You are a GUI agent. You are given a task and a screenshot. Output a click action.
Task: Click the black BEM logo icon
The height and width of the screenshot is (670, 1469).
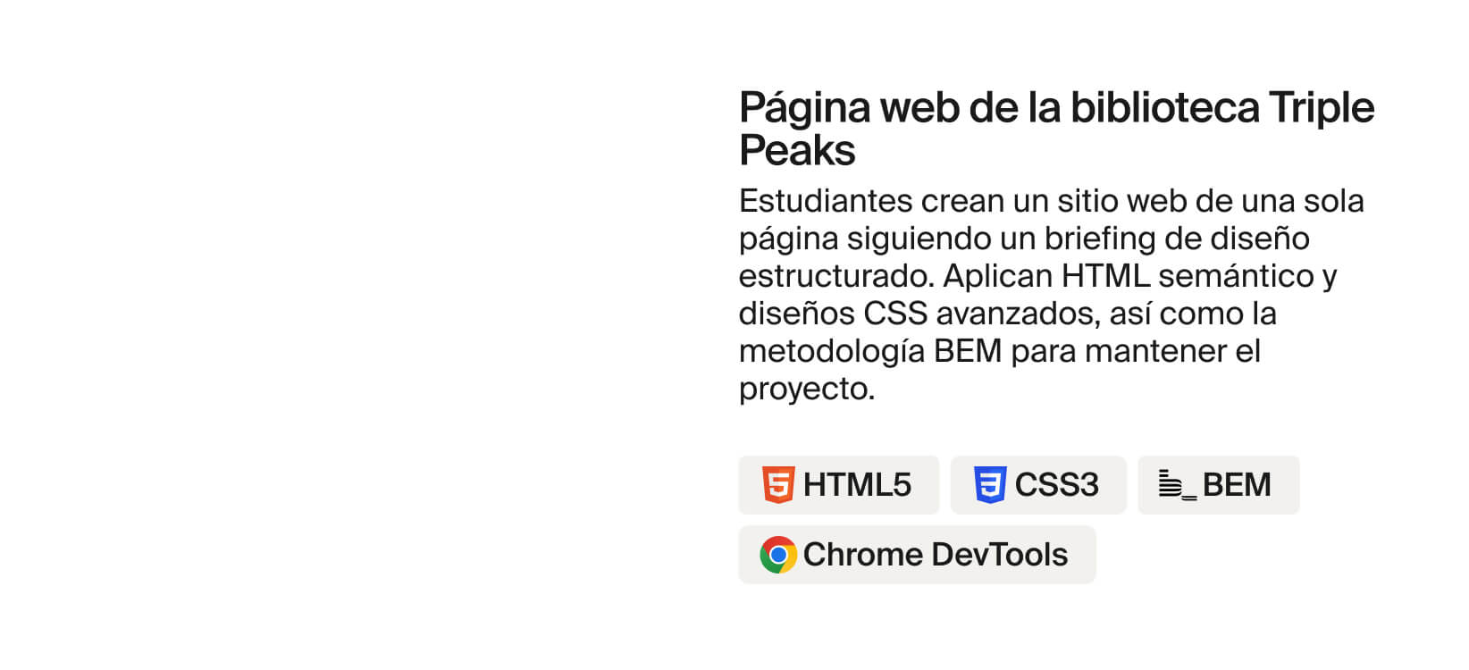coord(1177,485)
